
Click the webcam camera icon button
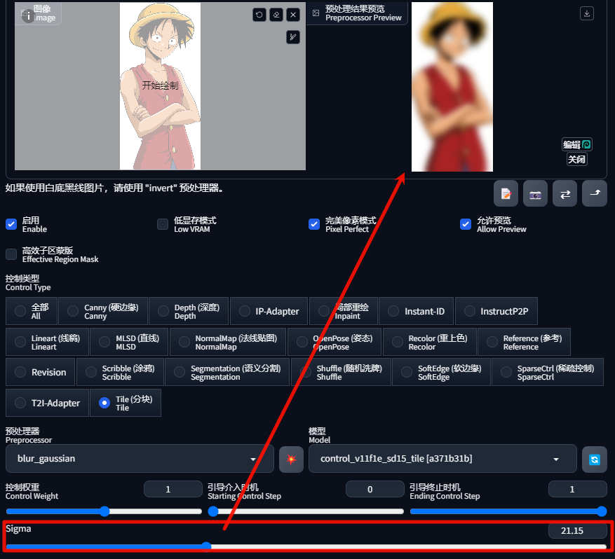click(x=535, y=193)
